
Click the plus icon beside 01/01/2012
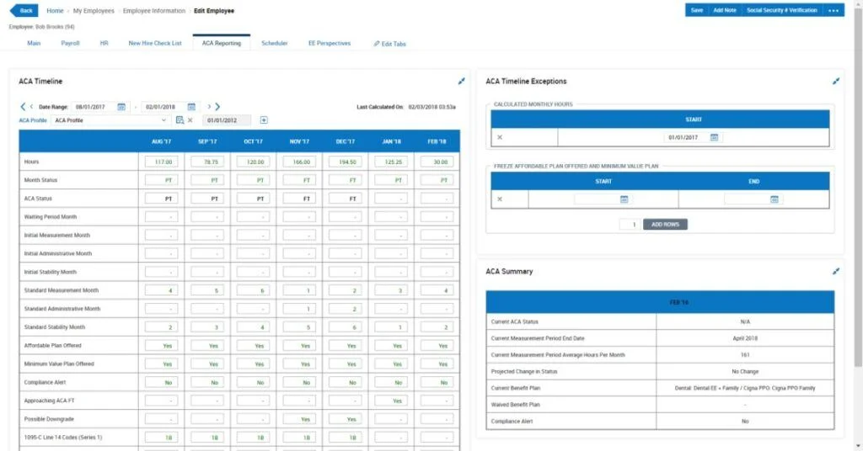[264, 120]
